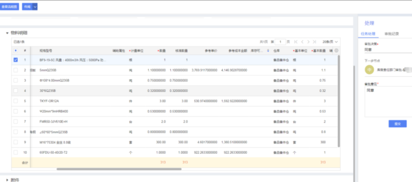Click the 中 avatar under 下一步节点
Screen dimensions: 412x182
tap(369, 69)
